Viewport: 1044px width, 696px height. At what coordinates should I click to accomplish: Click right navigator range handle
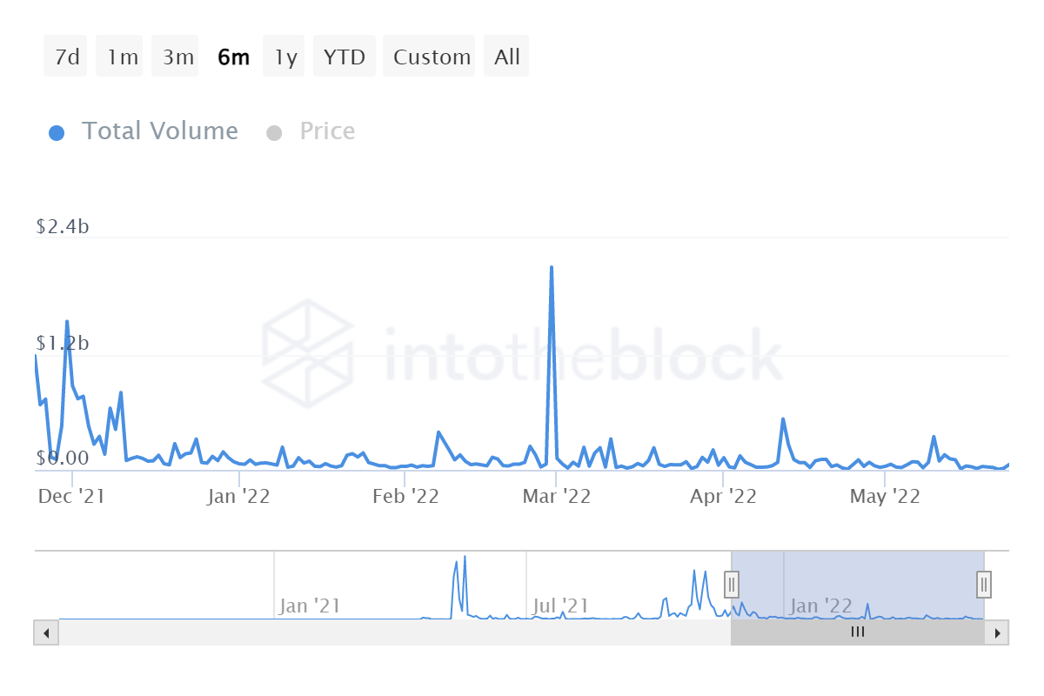point(984,584)
